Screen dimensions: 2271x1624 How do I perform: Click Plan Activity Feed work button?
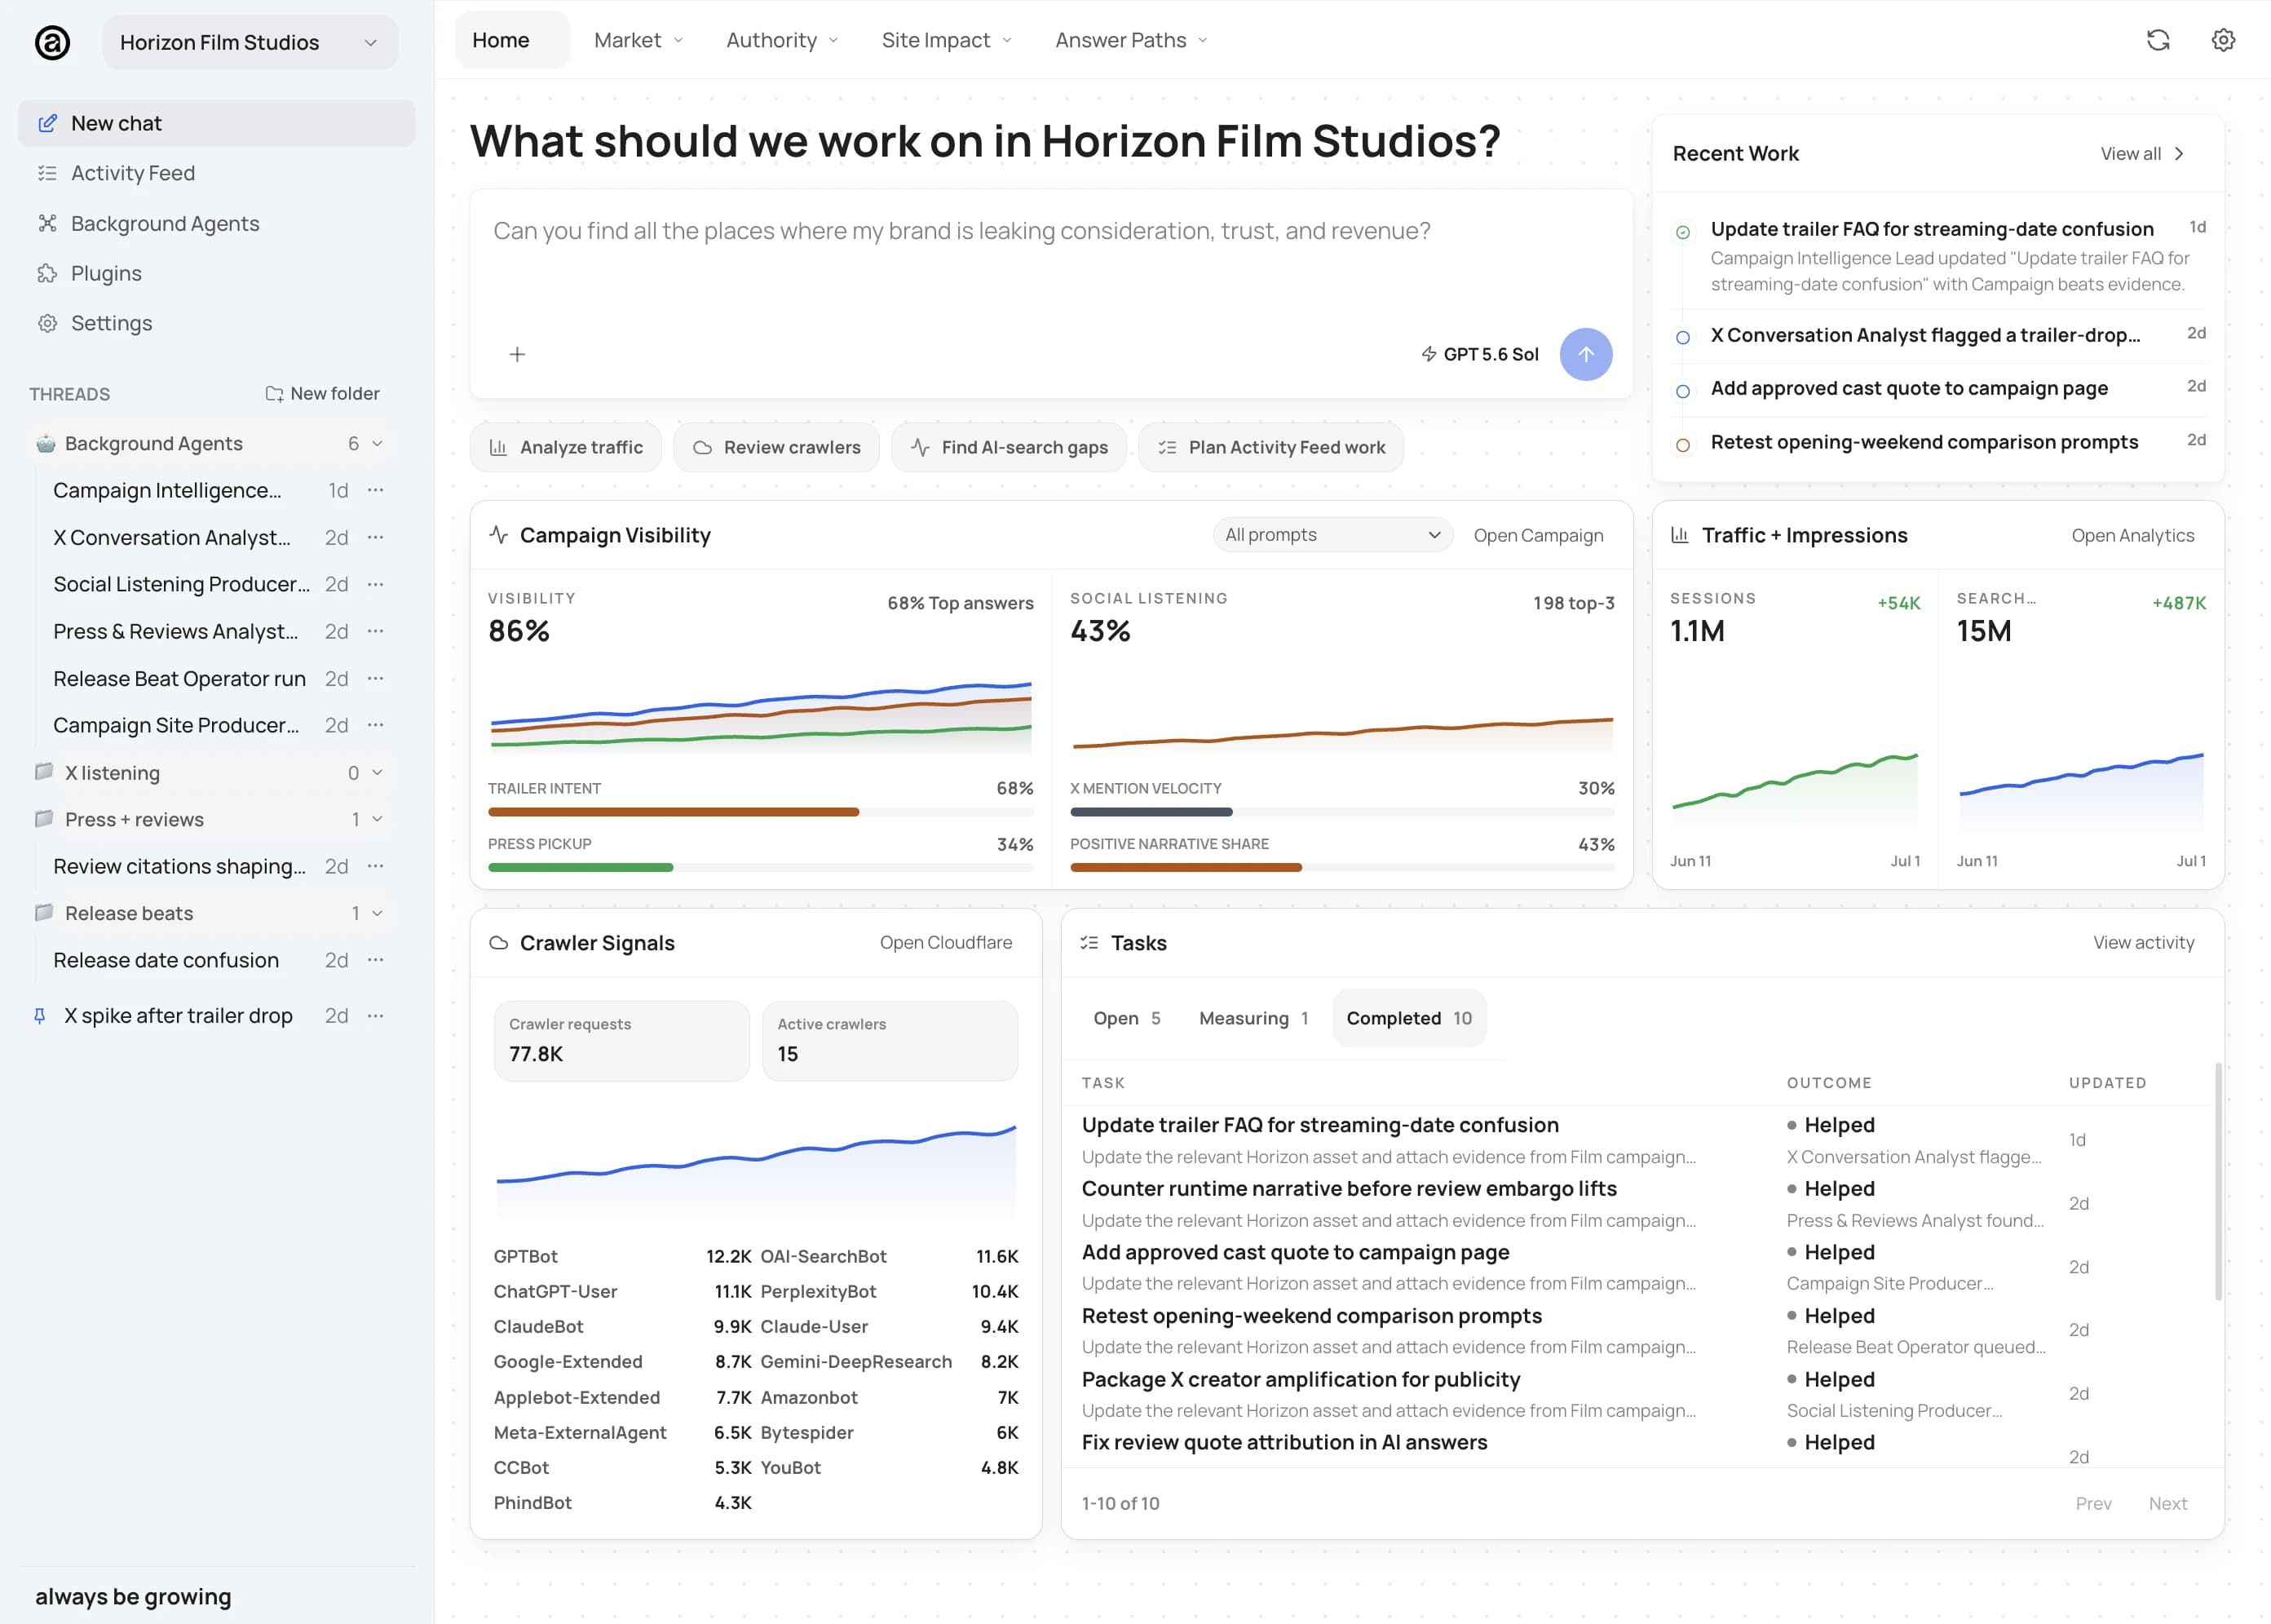[x=1271, y=447]
